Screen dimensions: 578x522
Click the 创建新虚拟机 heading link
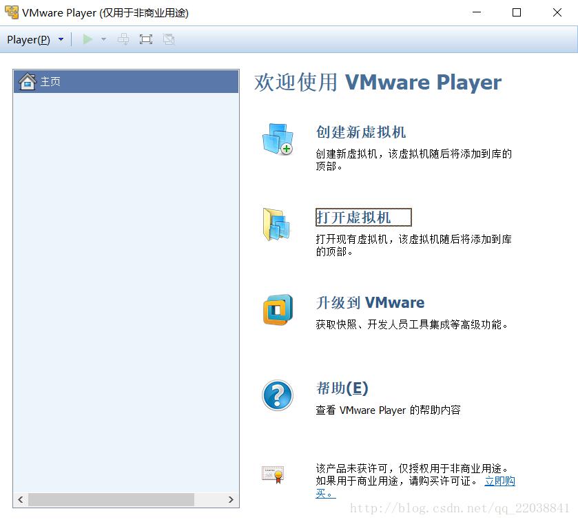click(360, 132)
